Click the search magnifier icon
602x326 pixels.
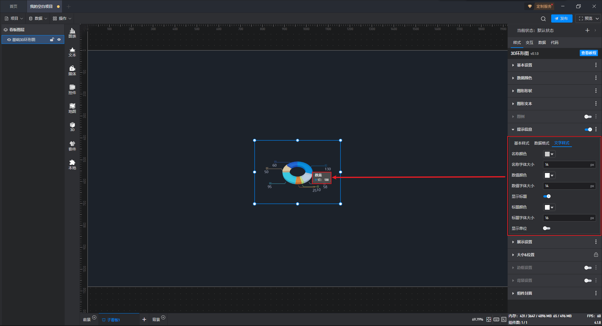coord(543,18)
